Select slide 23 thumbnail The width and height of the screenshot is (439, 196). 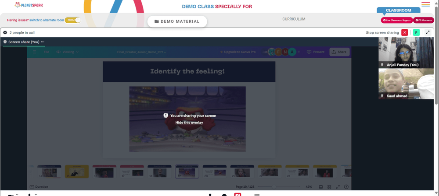[x=297, y=171]
